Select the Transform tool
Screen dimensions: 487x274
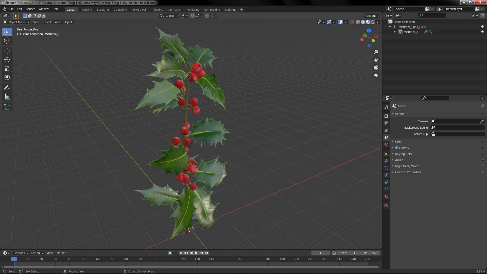pos(7,78)
